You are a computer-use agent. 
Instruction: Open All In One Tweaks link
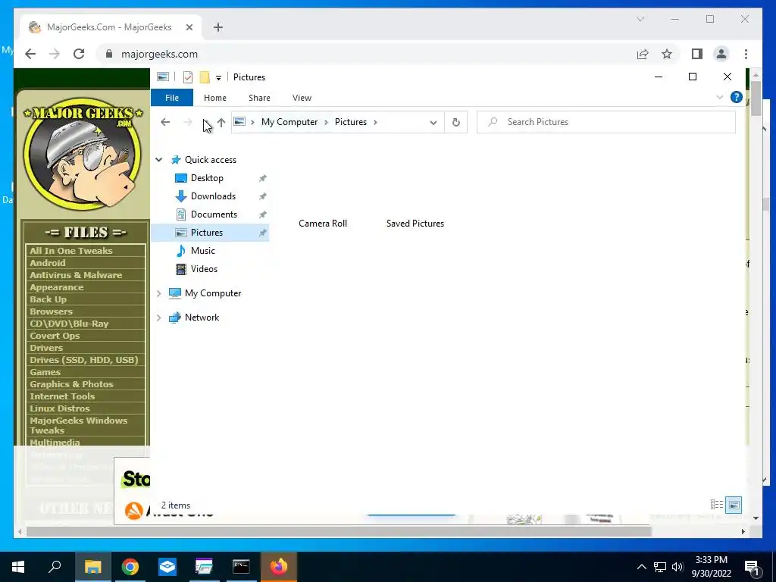71,251
